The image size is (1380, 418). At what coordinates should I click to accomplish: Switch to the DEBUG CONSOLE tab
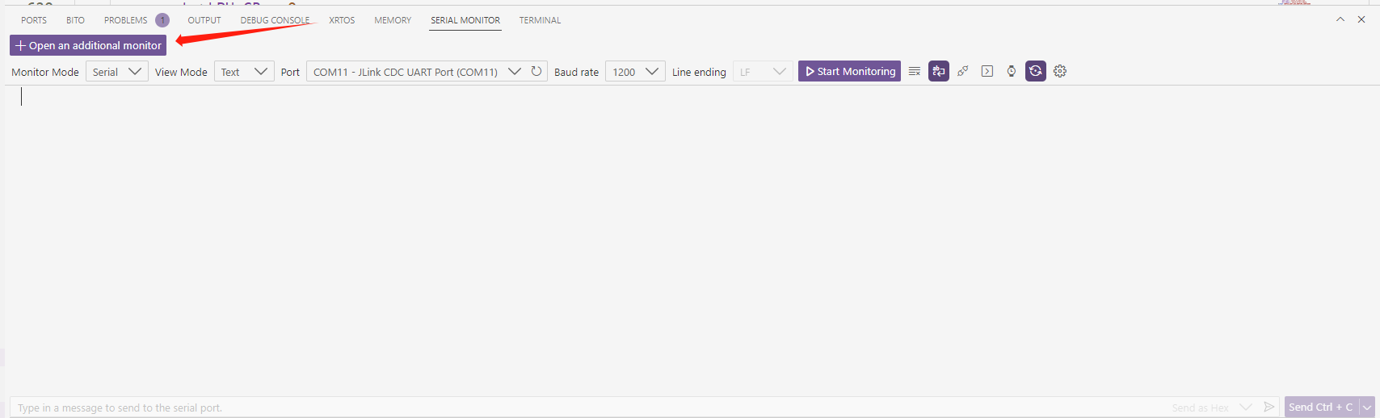click(x=275, y=20)
